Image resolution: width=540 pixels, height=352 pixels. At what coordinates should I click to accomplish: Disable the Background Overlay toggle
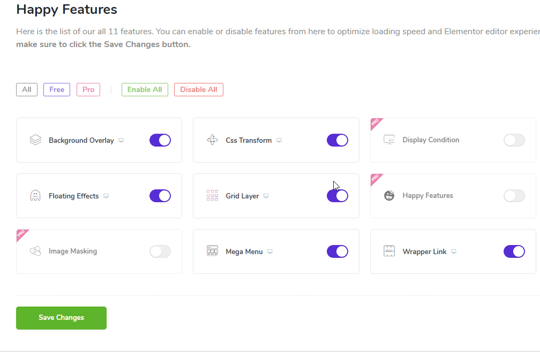tap(160, 140)
